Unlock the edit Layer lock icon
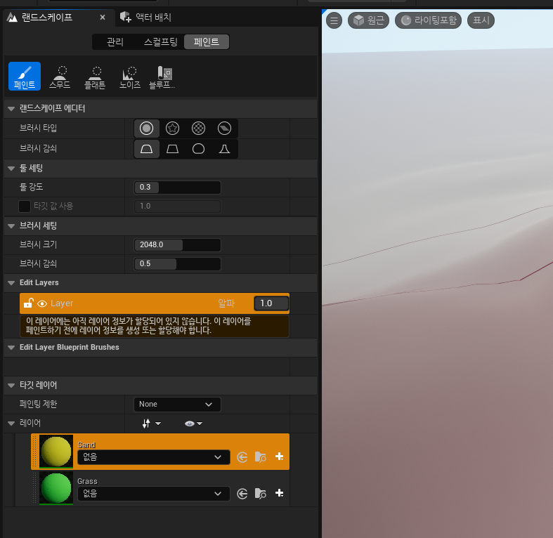Viewport: 553px width, 538px height. coord(28,303)
